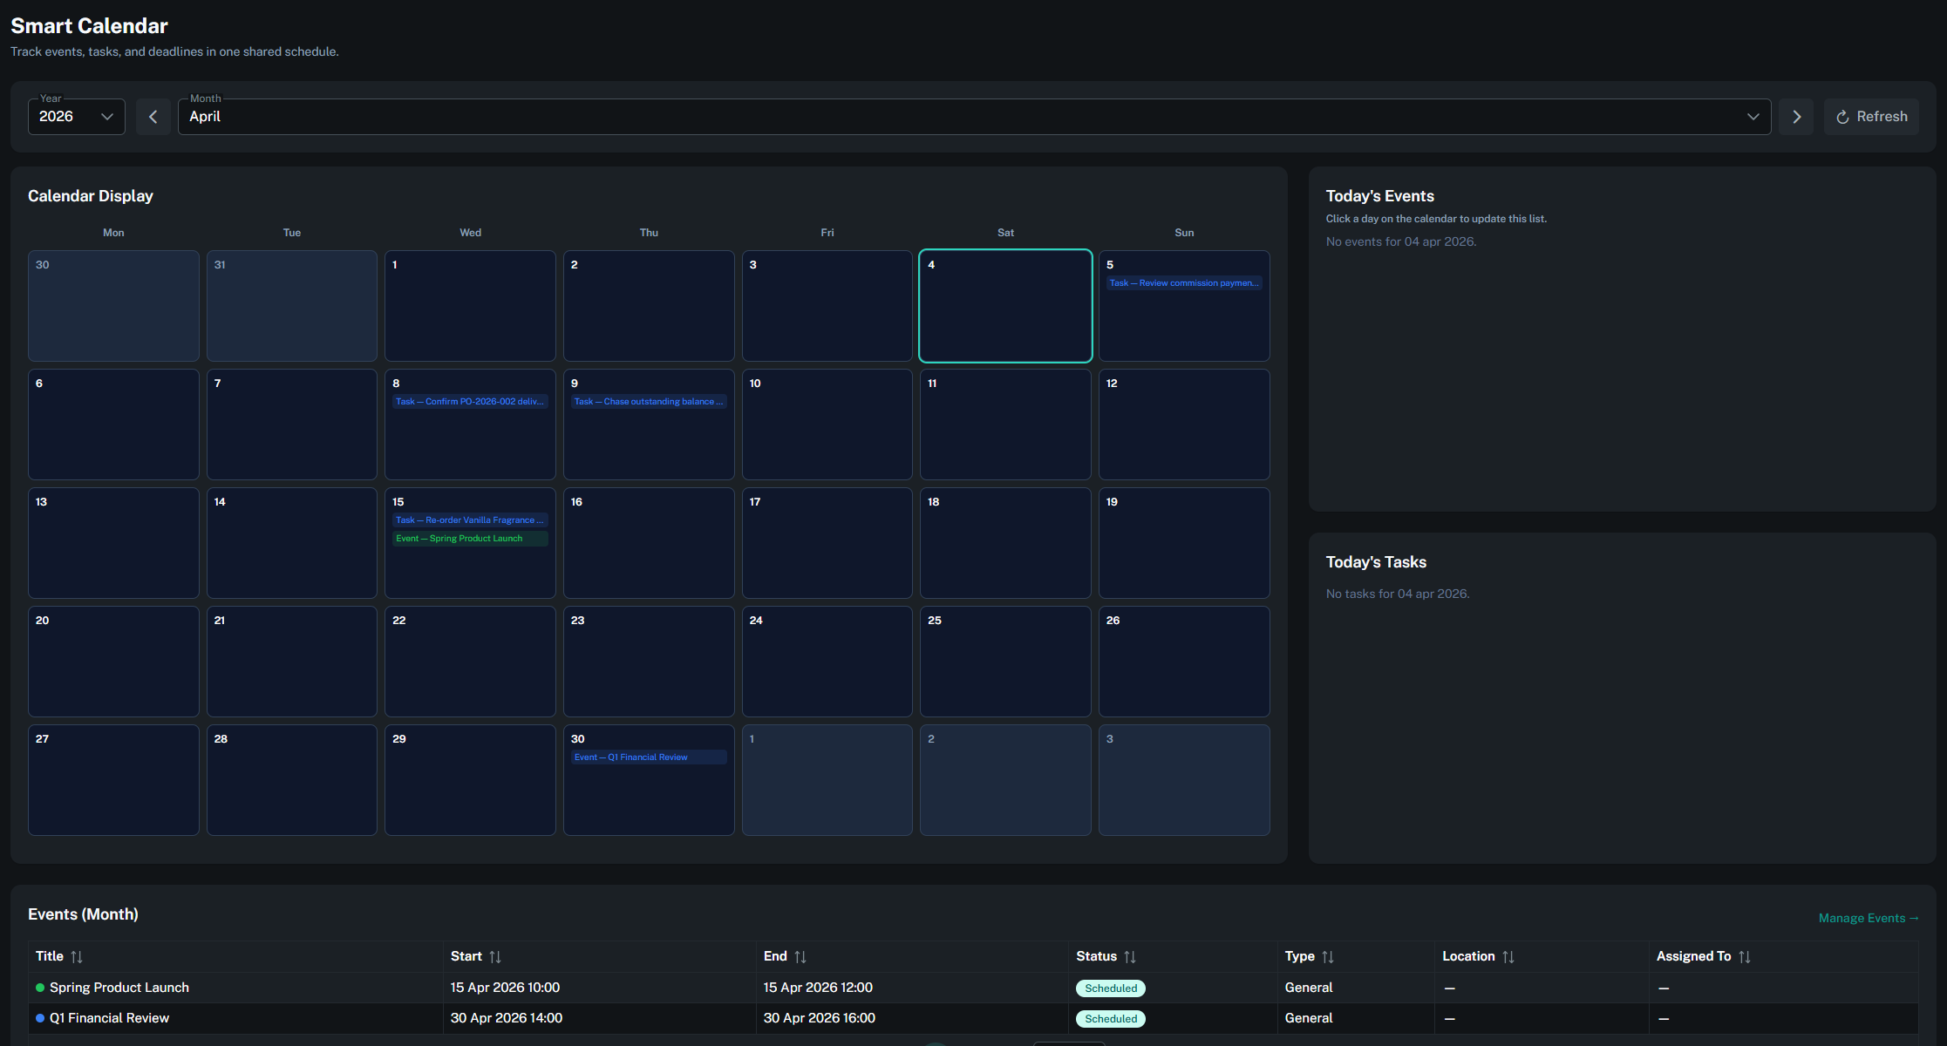Select April 18 day cell
The height and width of the screenshot is (1046, 1947).
1005,543
